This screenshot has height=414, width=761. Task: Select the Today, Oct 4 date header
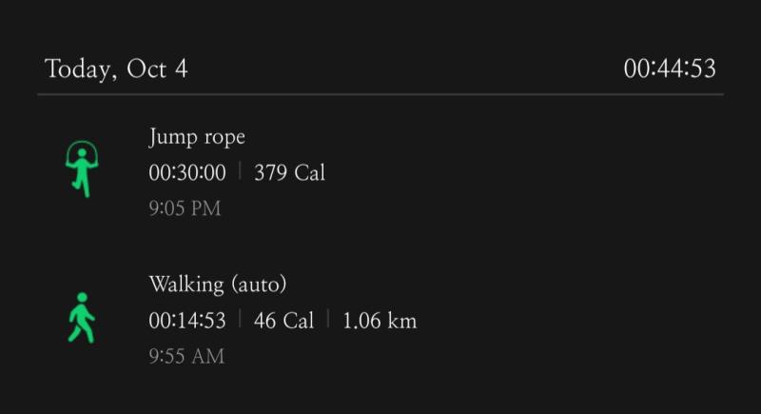116,69
